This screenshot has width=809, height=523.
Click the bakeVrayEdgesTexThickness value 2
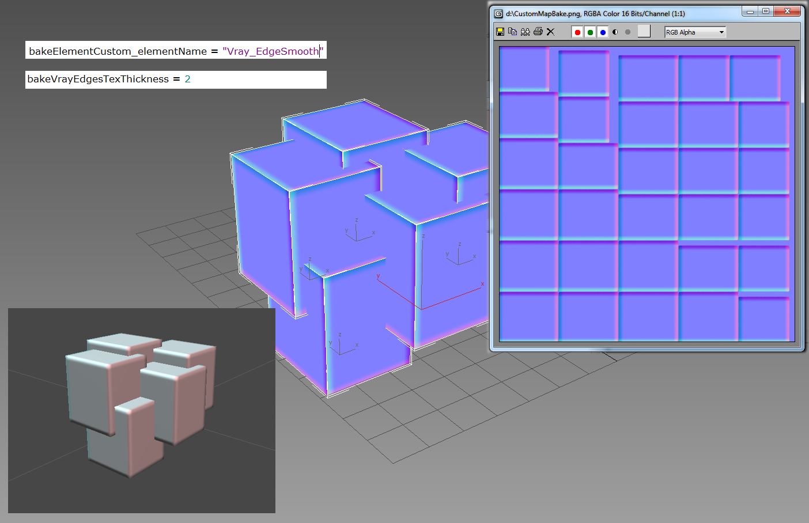[x=187, y=79]
